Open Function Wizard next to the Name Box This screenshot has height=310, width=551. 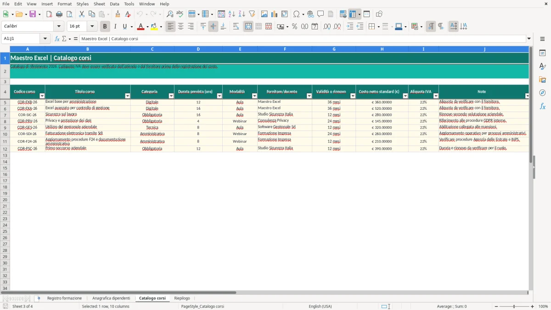[x=57, y=39]
